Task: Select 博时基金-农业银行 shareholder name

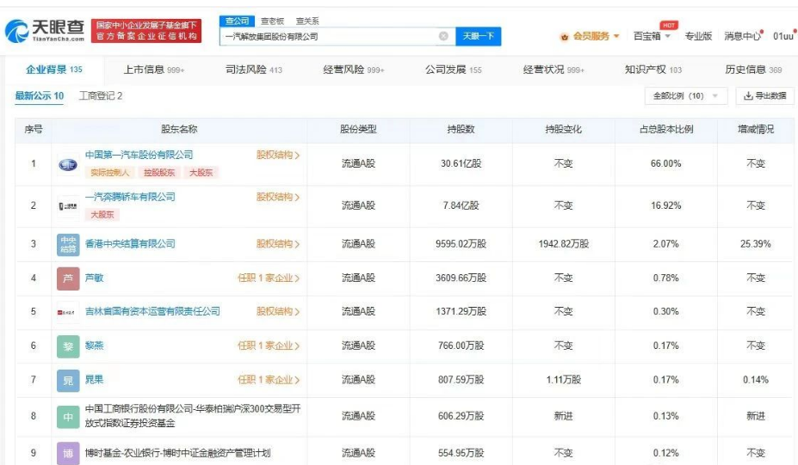Action: pyautogui.click(x=177, y=453)
